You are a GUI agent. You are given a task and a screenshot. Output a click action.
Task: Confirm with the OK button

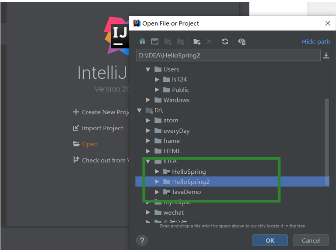pyautogui.click(x=270, y=240)
